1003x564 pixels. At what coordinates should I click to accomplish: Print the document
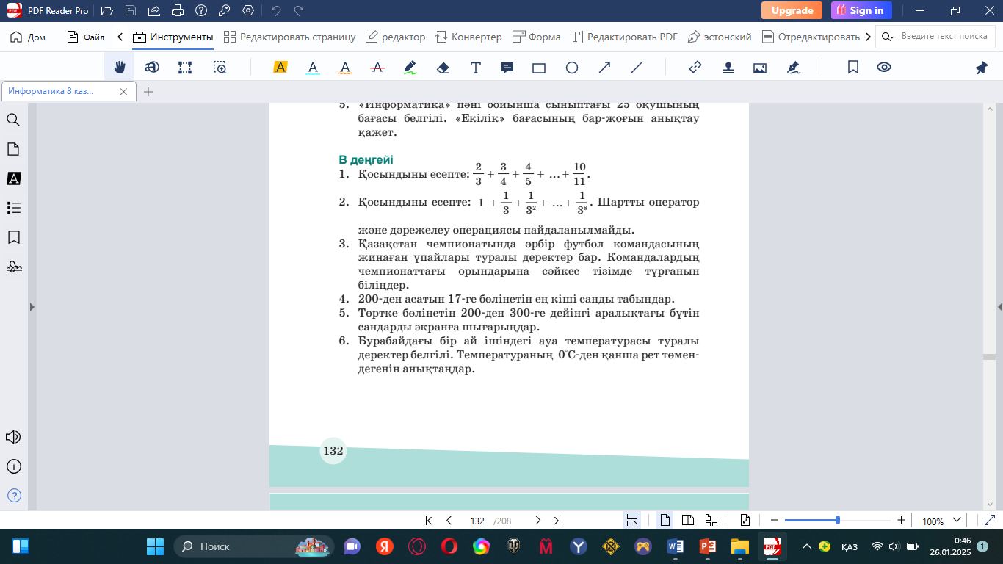click(x=178, y=11)
